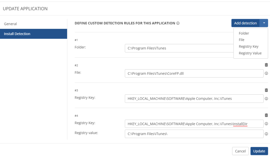This screenshot has height=156, width=270.
Task: Switch to the General tab
Action: click(10, 24)
